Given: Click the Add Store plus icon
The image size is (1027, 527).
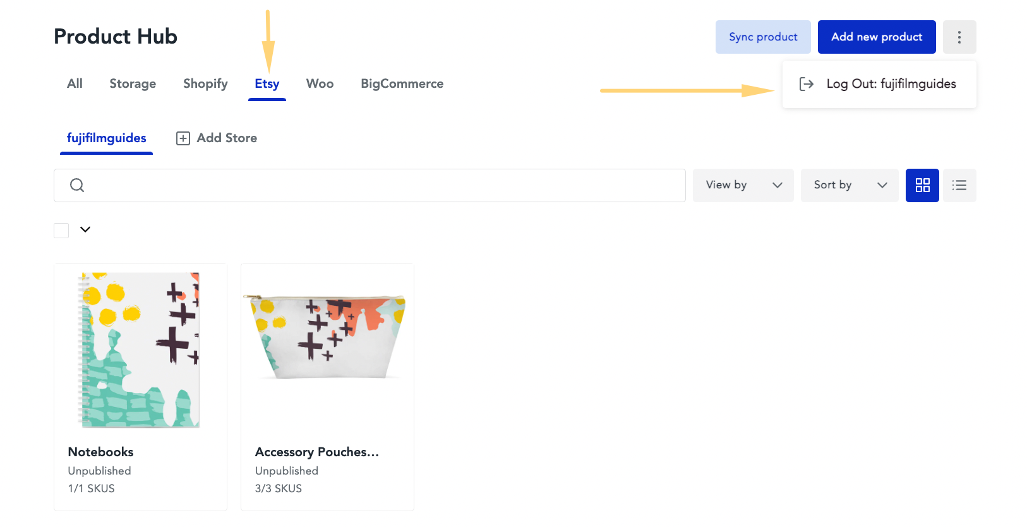Looking at the screenshot, I should coord(183,138).
